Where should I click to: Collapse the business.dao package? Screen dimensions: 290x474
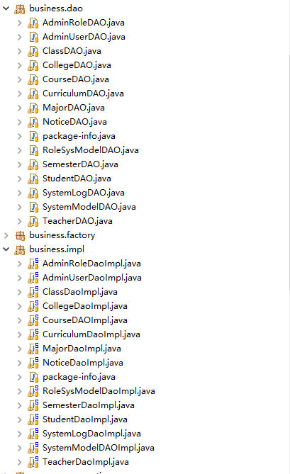(6, 9)
